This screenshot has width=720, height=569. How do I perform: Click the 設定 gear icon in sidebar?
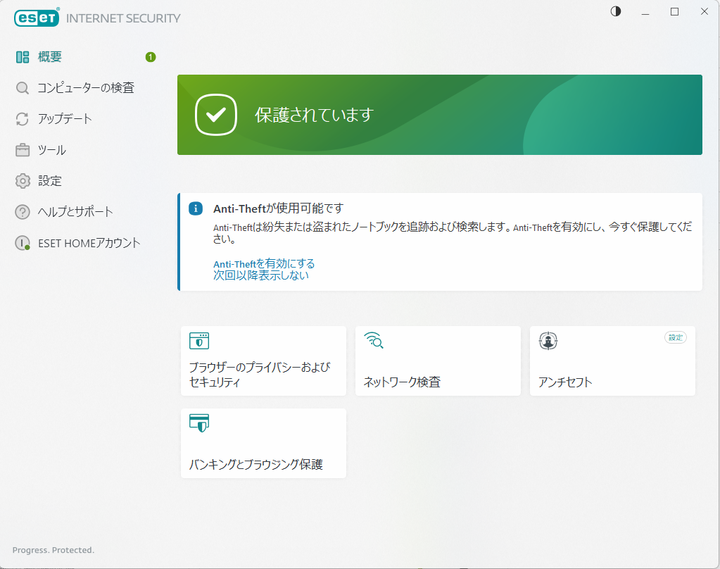click(23, 181)
